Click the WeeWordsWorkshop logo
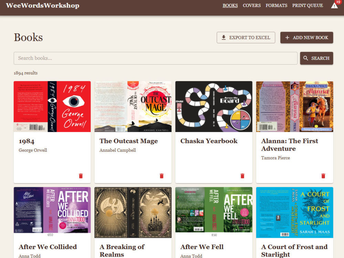This screenshot has height=258, width=344. 43,6
